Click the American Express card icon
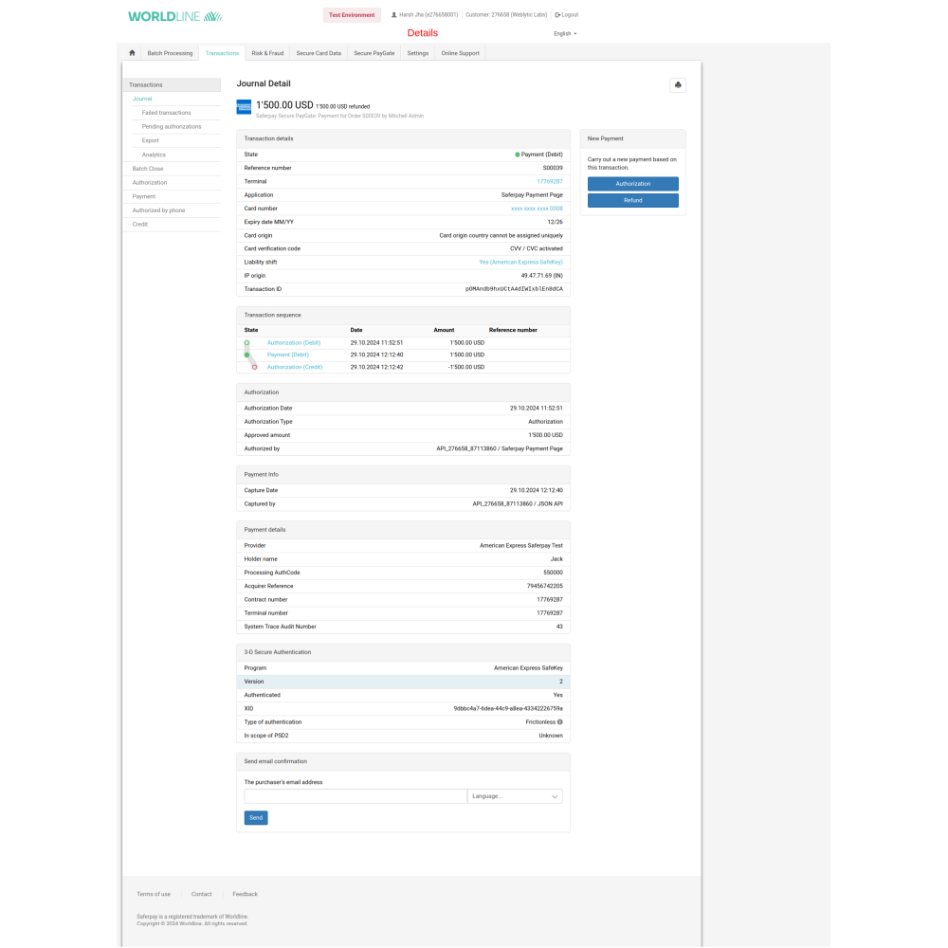Viewport: 948px width, 948px height. pos(244,107)
